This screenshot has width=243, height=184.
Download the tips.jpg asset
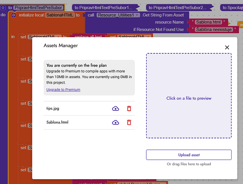[x=116, y=109]
